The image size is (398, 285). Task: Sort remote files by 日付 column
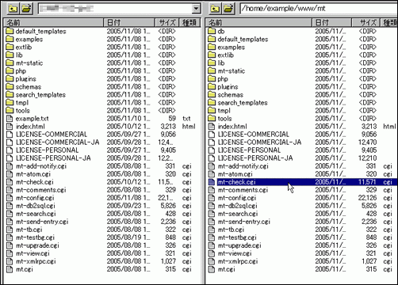pos(332,23)
